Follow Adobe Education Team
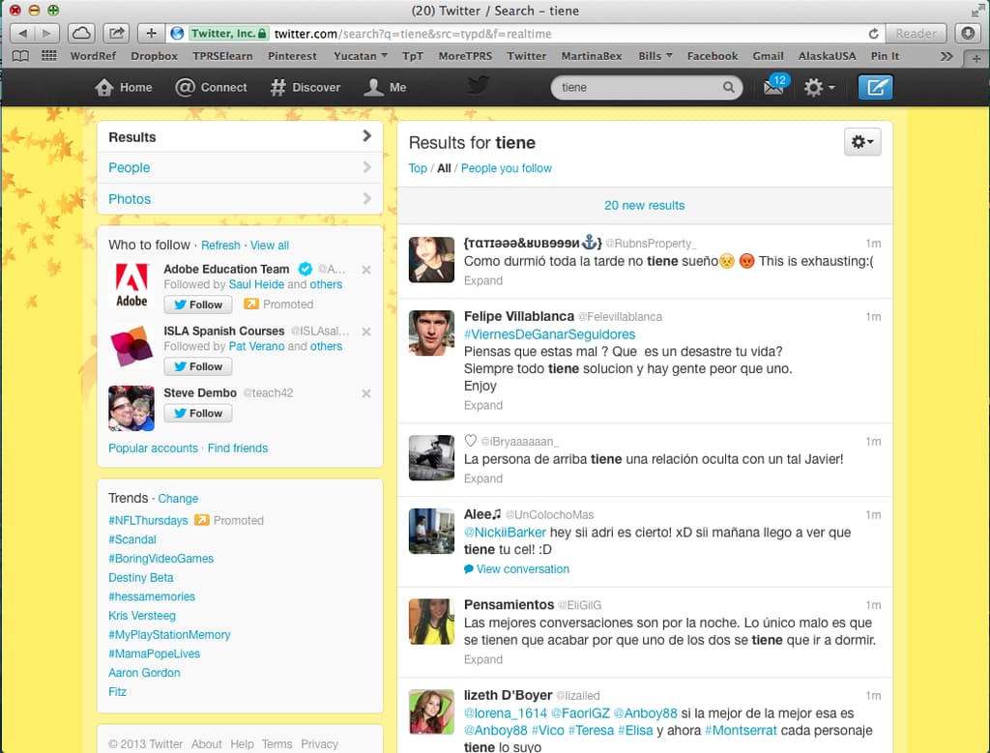This screenshot has height=753, width=990. pos(197,304)
